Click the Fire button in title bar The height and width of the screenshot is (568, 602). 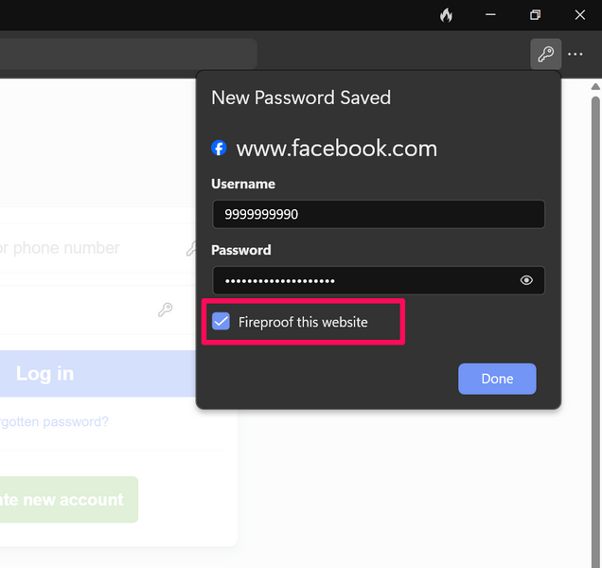[447, 15]
